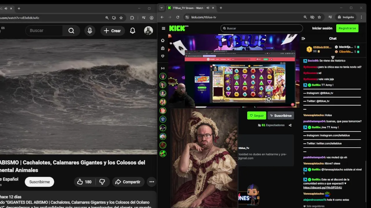Go back in Kick browser window
Screen dimensions: 371x208
(x=162, y=17)
